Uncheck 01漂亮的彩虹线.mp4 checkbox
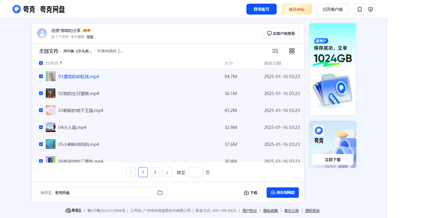 pos(41,76)
